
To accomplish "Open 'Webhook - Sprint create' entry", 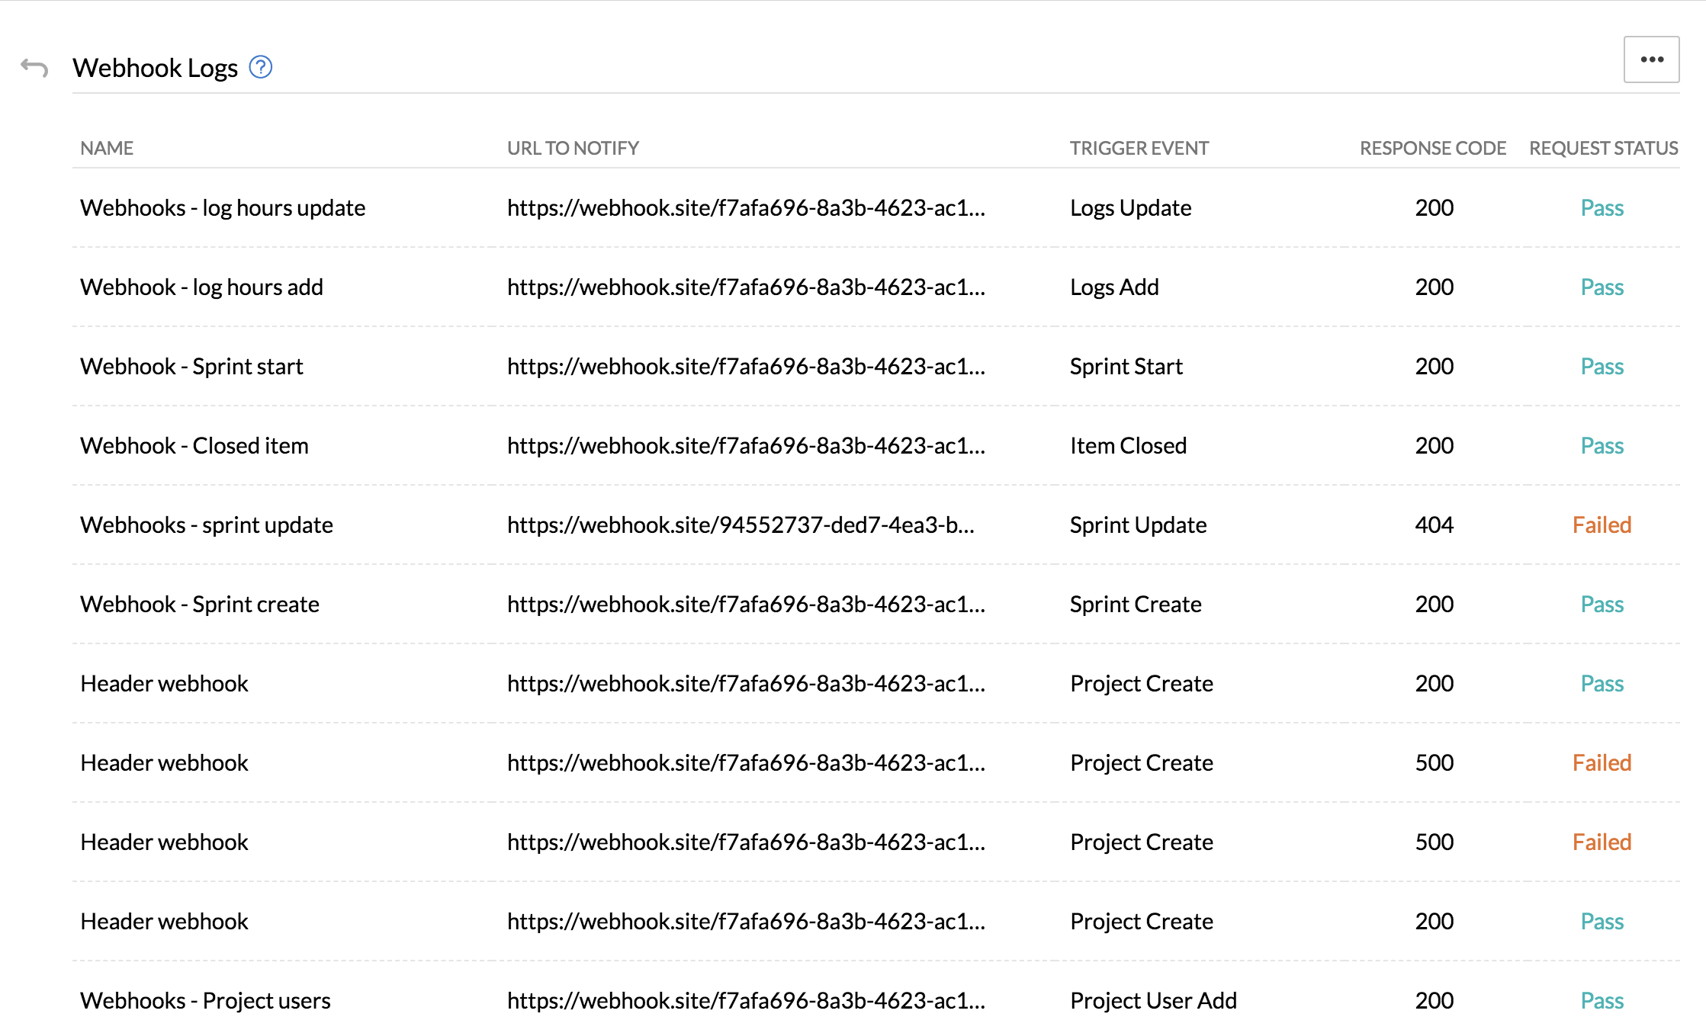I will [x=200, y=605].
